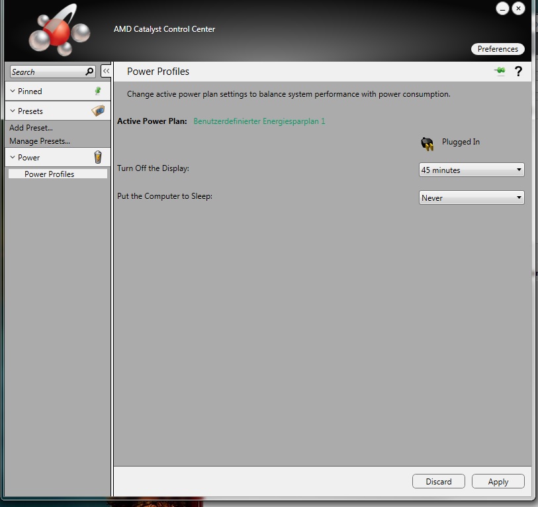Open the Turn Off the Display dropdown
Screen dimensions: 538x507
click(x=471, y=170)
